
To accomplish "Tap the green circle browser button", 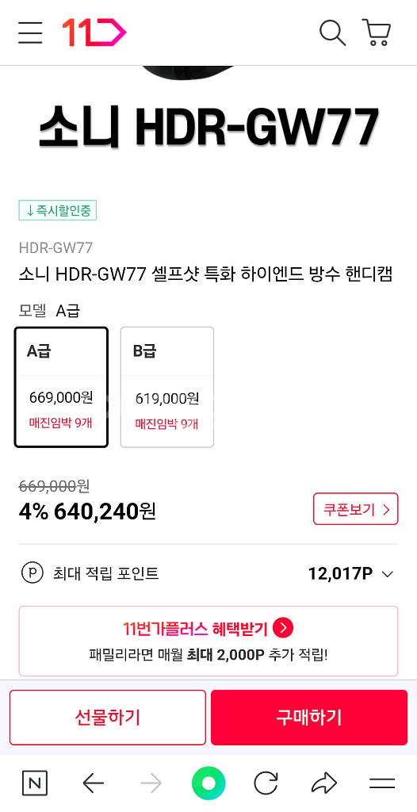I will click(x=208, y=783).
